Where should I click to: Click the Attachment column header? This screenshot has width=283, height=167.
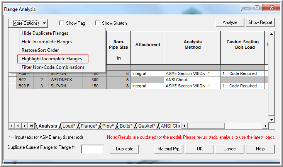point(147,48)
